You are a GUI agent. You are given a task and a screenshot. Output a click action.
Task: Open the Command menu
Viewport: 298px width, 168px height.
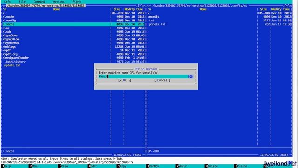[39, 2]
